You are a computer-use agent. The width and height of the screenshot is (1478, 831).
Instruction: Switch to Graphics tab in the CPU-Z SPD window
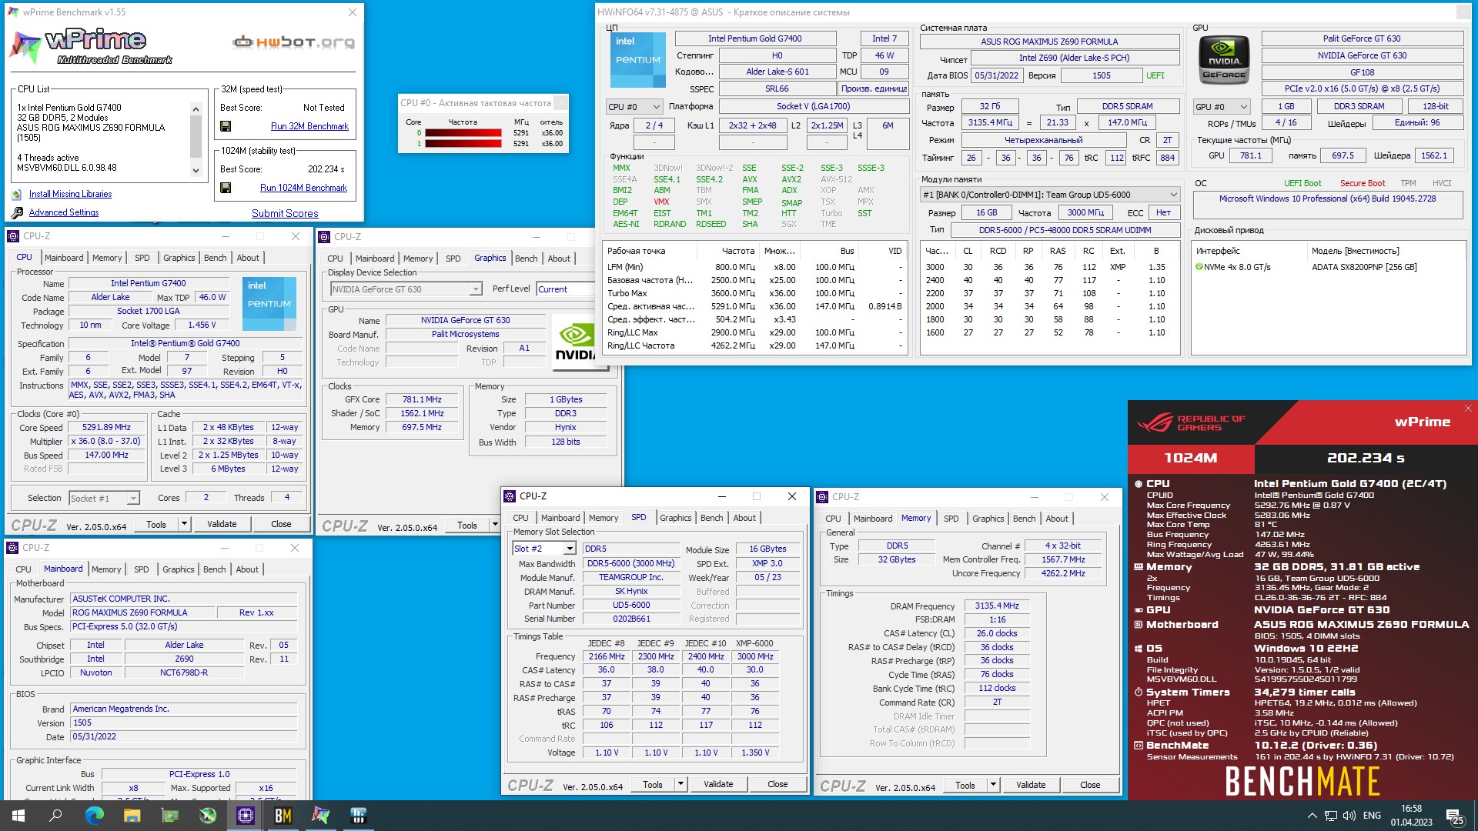[x=676, y=519]
